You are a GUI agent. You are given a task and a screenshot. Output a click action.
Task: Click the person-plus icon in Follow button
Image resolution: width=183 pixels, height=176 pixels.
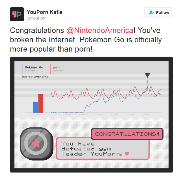coord(151,13)
